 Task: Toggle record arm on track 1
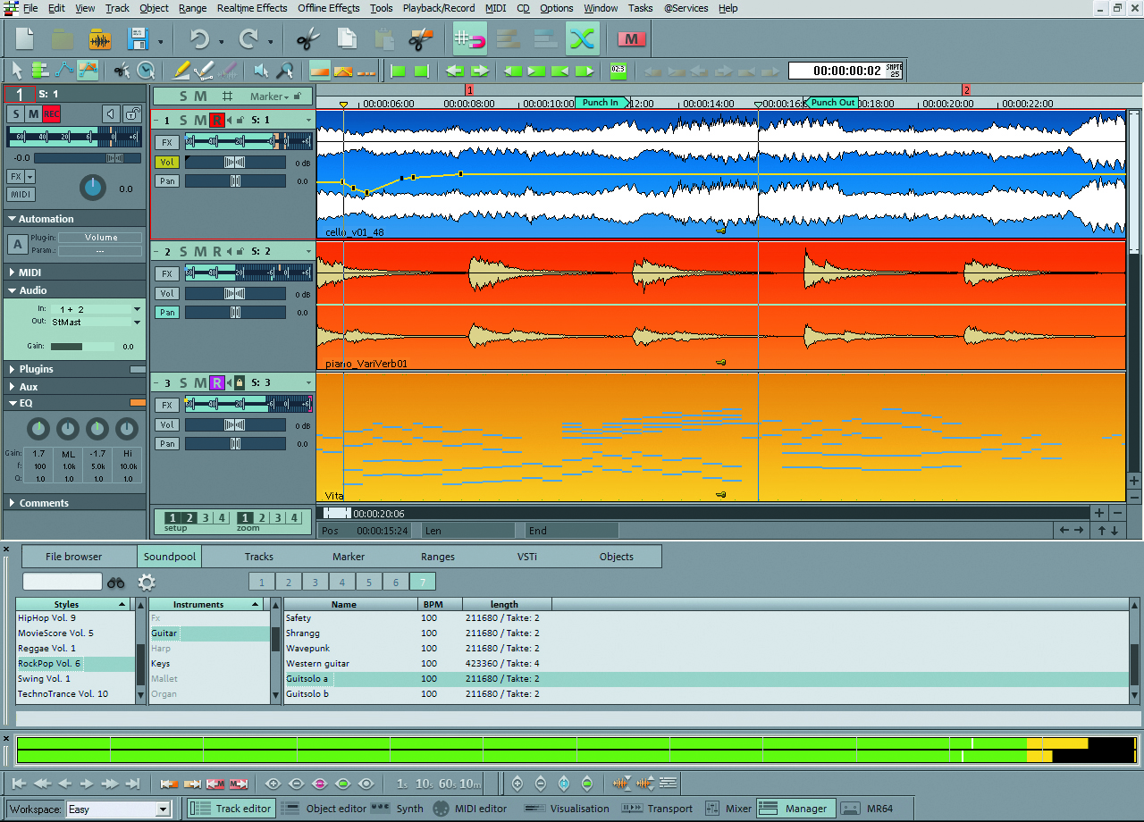(217, 121)
